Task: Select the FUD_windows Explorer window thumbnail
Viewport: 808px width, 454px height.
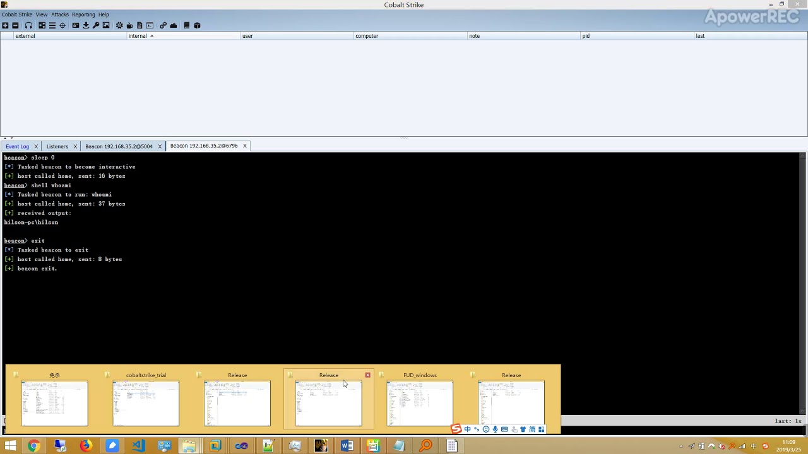Action: pyautogui.click(x=420, y=399)
